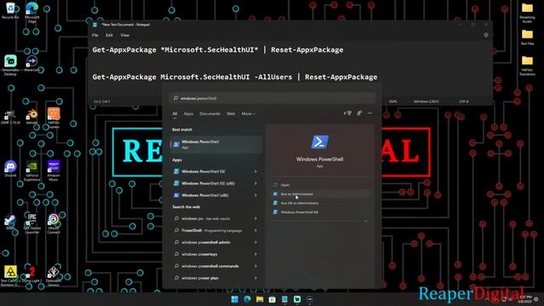Viewport: 544px width, 306px height.
Task: Open the HitFilm Express desktop shortcut
Action: [x=54, y=117]
